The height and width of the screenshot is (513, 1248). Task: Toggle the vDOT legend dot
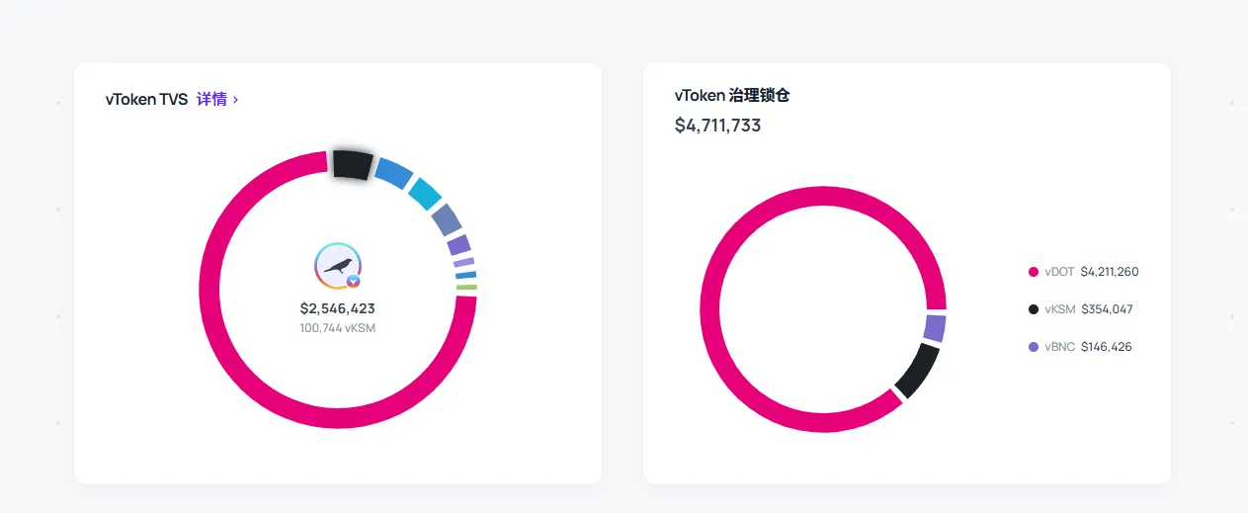coord(1034,272)
